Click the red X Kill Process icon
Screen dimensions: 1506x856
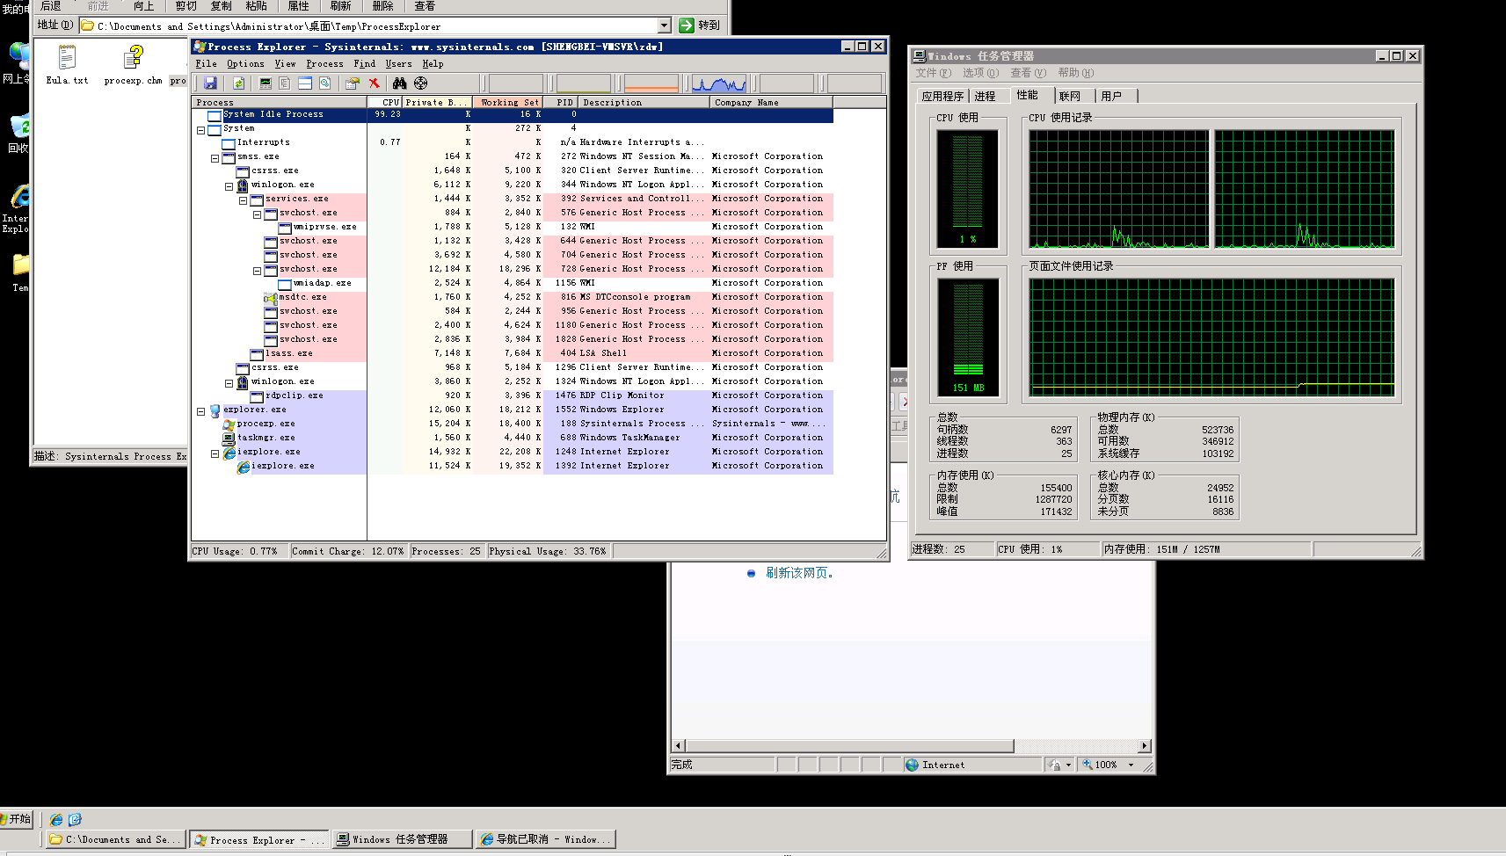[x=374, y=83]
